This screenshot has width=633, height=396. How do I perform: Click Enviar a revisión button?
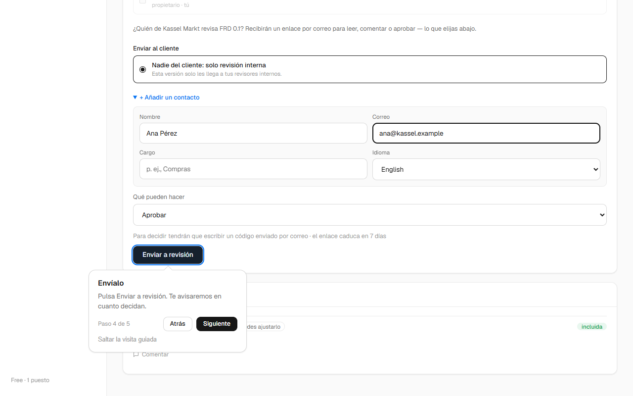point(168,254)
